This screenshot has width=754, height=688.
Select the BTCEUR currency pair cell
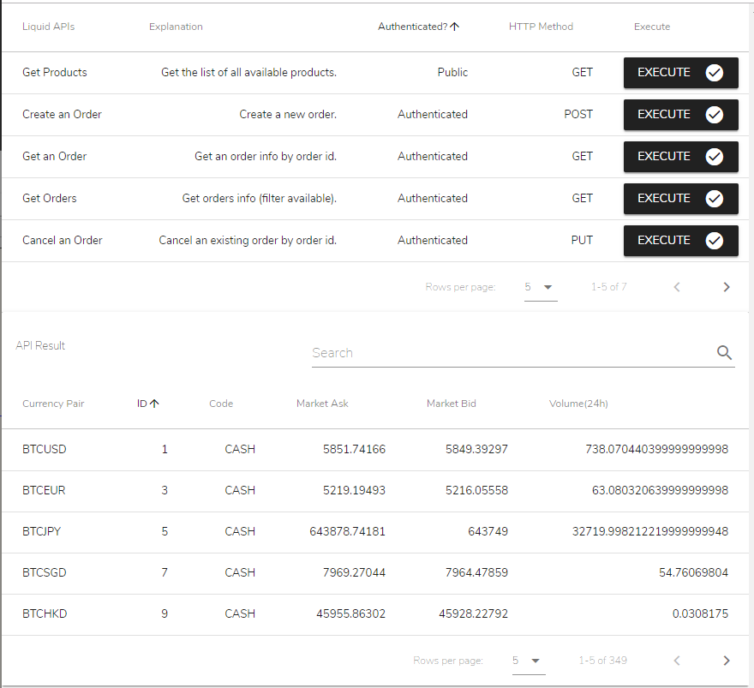[44, 490]
